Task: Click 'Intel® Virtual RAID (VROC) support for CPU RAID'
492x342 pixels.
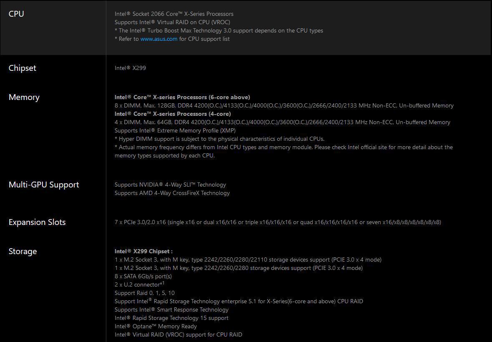Action: [x=178, y=335]
